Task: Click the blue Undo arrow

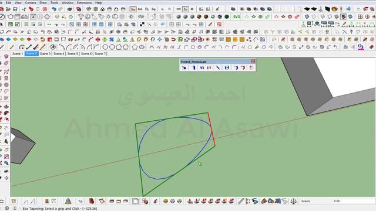Action: tap(54, 9)
